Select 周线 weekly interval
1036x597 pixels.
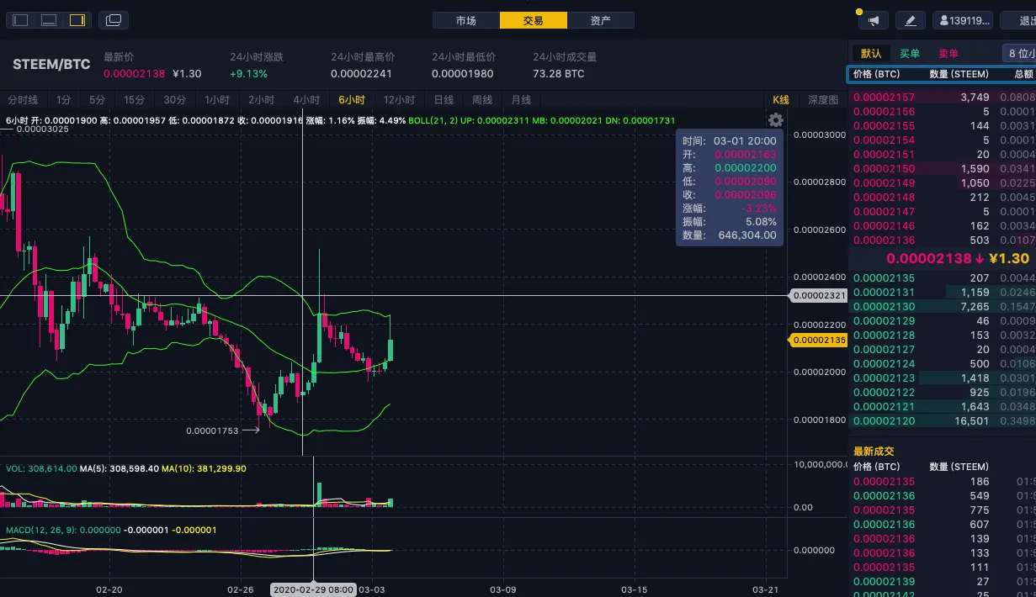point(482,100)
